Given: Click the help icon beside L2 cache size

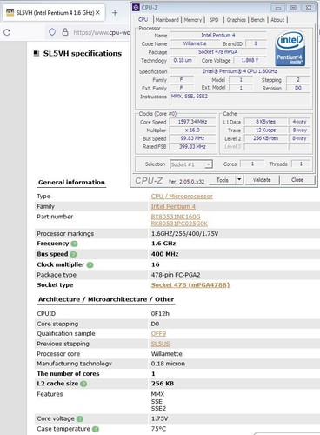Looking at the screenshot, I should 83,384.
